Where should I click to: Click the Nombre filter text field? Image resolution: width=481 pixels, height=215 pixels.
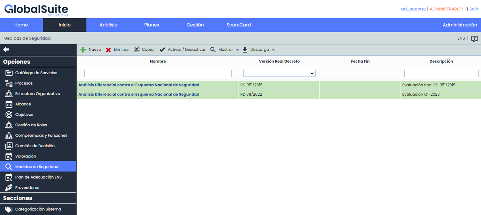click(158, 73)
